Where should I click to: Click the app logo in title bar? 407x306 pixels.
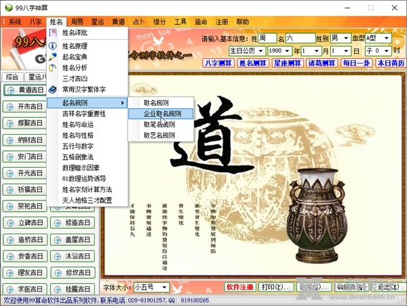(x=9, y=7)
